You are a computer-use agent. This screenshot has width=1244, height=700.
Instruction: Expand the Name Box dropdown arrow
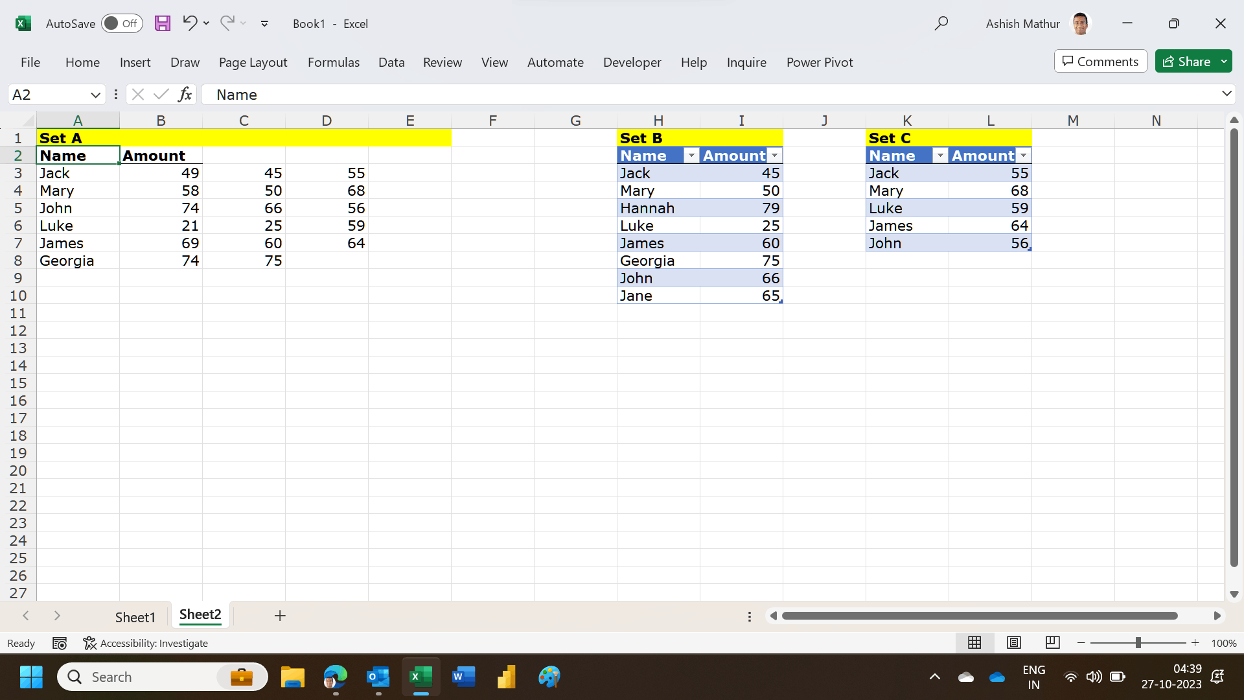95,95
